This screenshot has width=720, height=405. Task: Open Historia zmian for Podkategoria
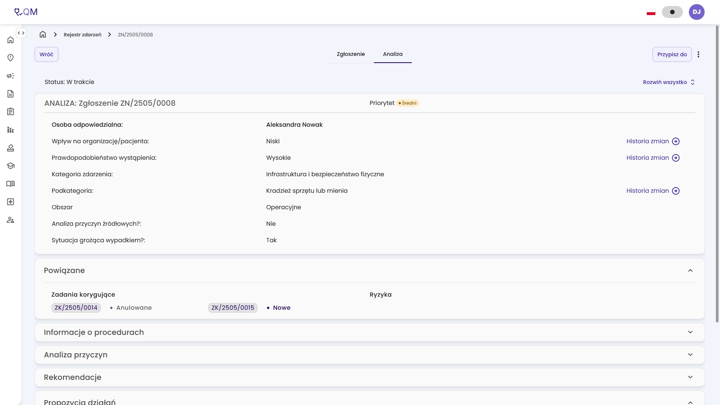tap(653, 191)
